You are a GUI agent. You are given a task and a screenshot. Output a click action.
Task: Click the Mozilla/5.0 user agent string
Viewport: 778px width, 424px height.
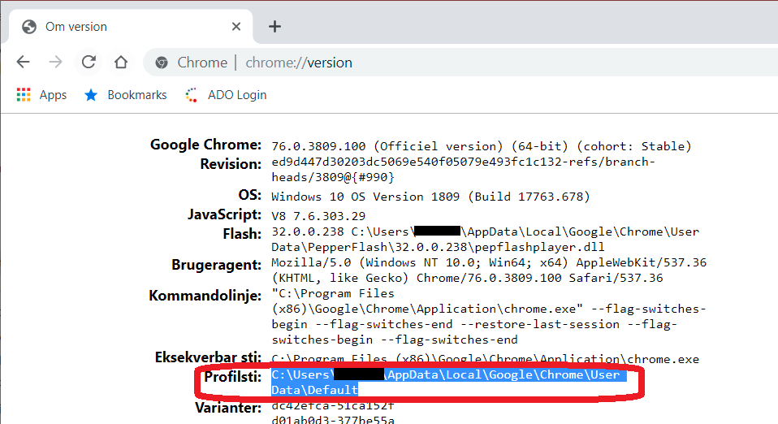pyautogui.click(x=489, y=270)
